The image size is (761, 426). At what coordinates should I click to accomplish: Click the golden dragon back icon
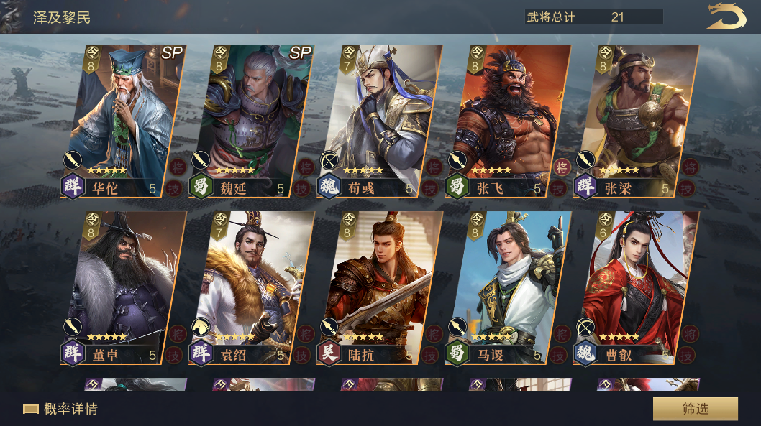coord(726,16)
